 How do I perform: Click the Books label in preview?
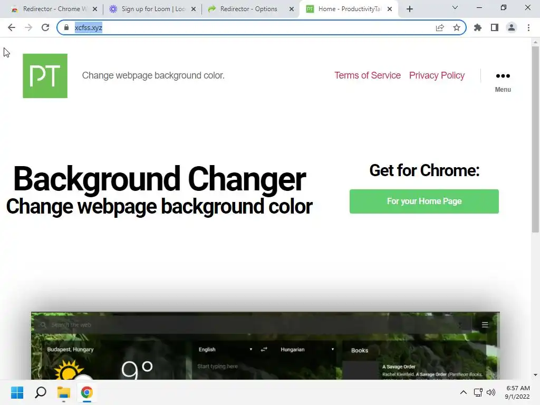point(360,350)
